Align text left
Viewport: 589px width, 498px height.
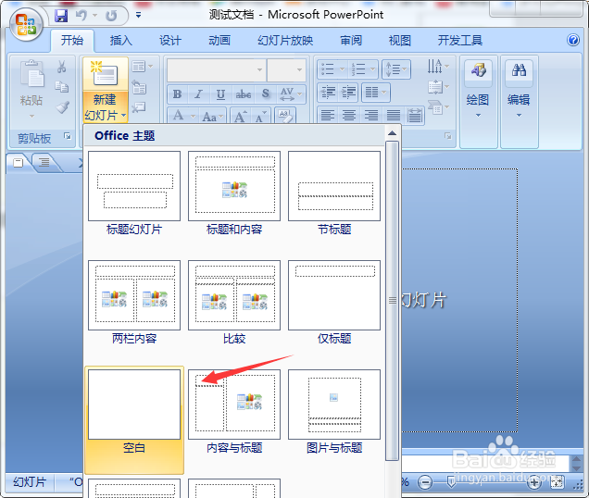[x=328, y=116]
